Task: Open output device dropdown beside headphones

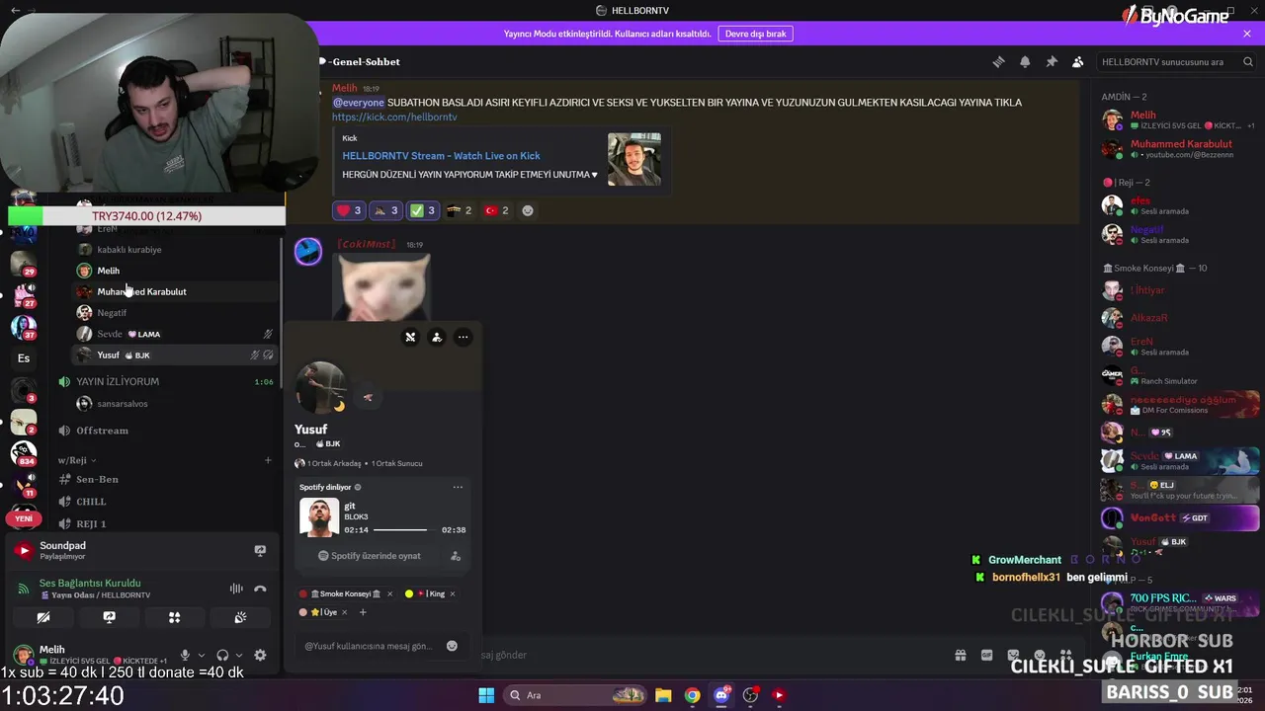Action: 238,655
